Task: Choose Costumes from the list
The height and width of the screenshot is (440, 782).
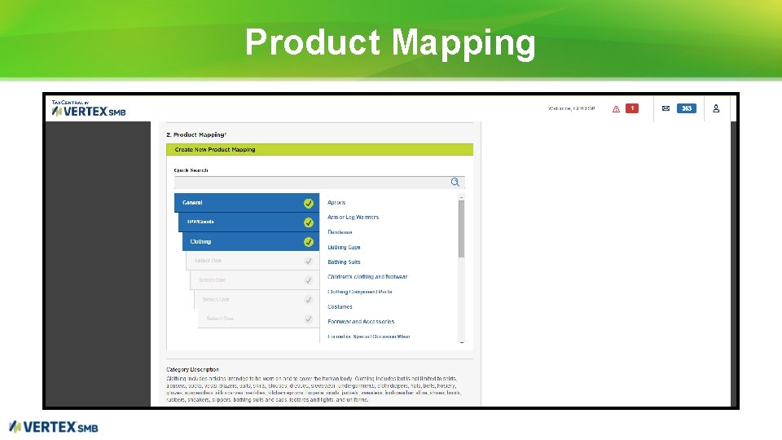Action: (340, 307)
